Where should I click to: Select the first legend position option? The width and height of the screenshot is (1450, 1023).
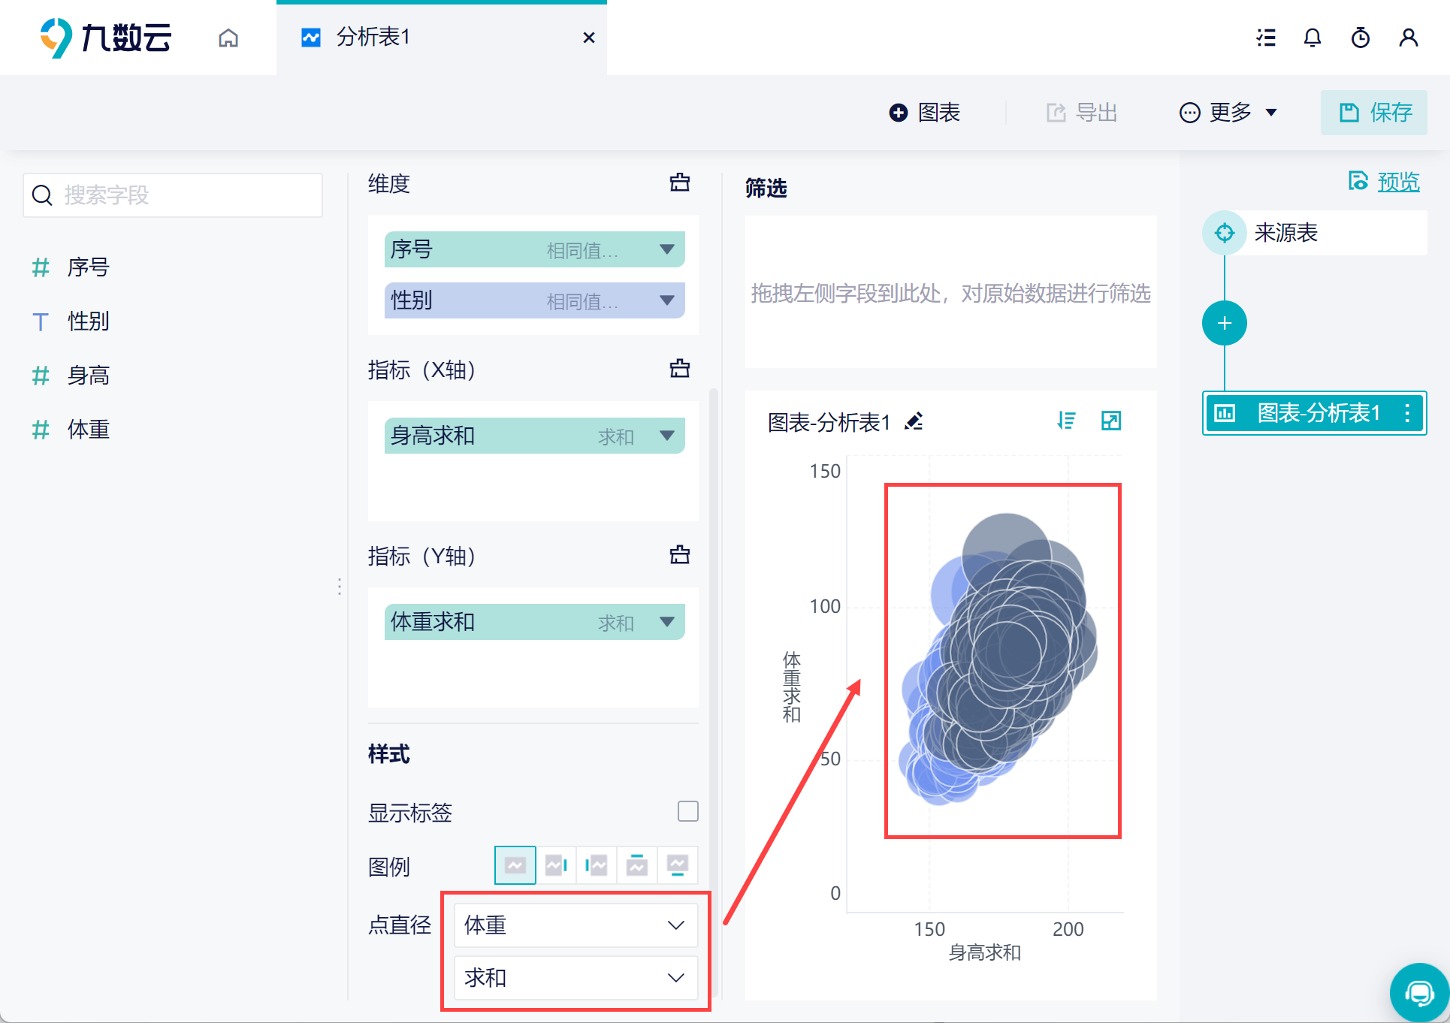(x=515, y=865)
